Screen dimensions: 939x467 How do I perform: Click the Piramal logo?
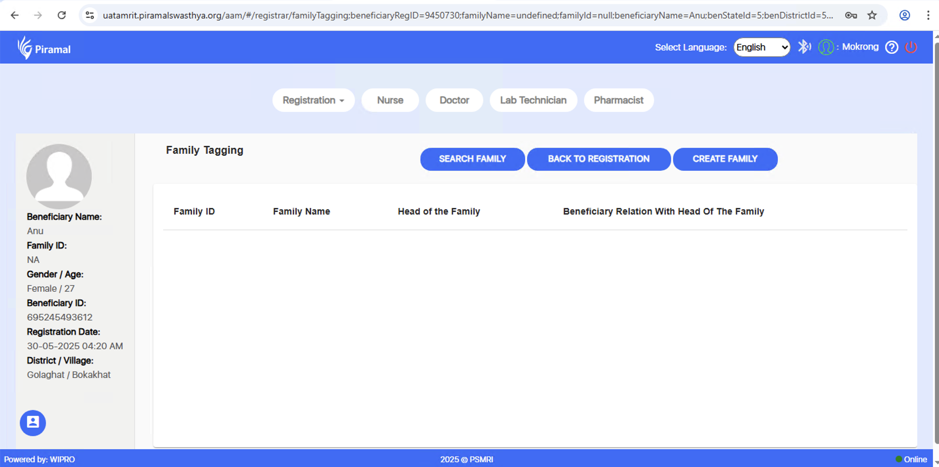(44, 48)
